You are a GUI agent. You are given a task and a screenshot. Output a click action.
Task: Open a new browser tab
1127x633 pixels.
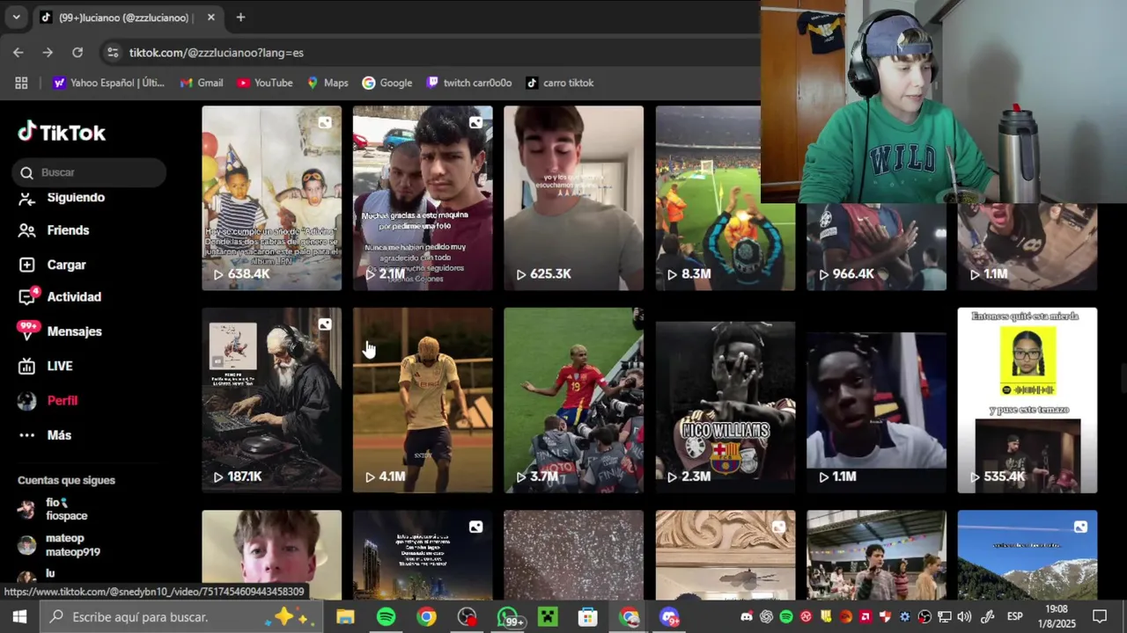pos(240,18)
